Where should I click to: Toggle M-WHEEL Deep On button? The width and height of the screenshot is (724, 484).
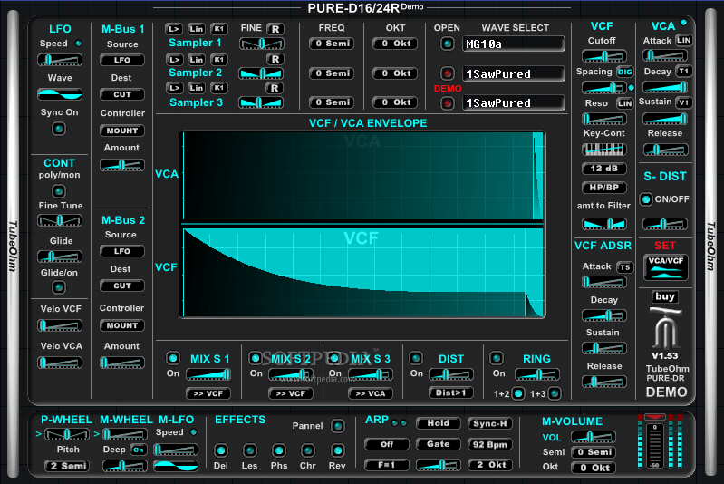point(138,450)
